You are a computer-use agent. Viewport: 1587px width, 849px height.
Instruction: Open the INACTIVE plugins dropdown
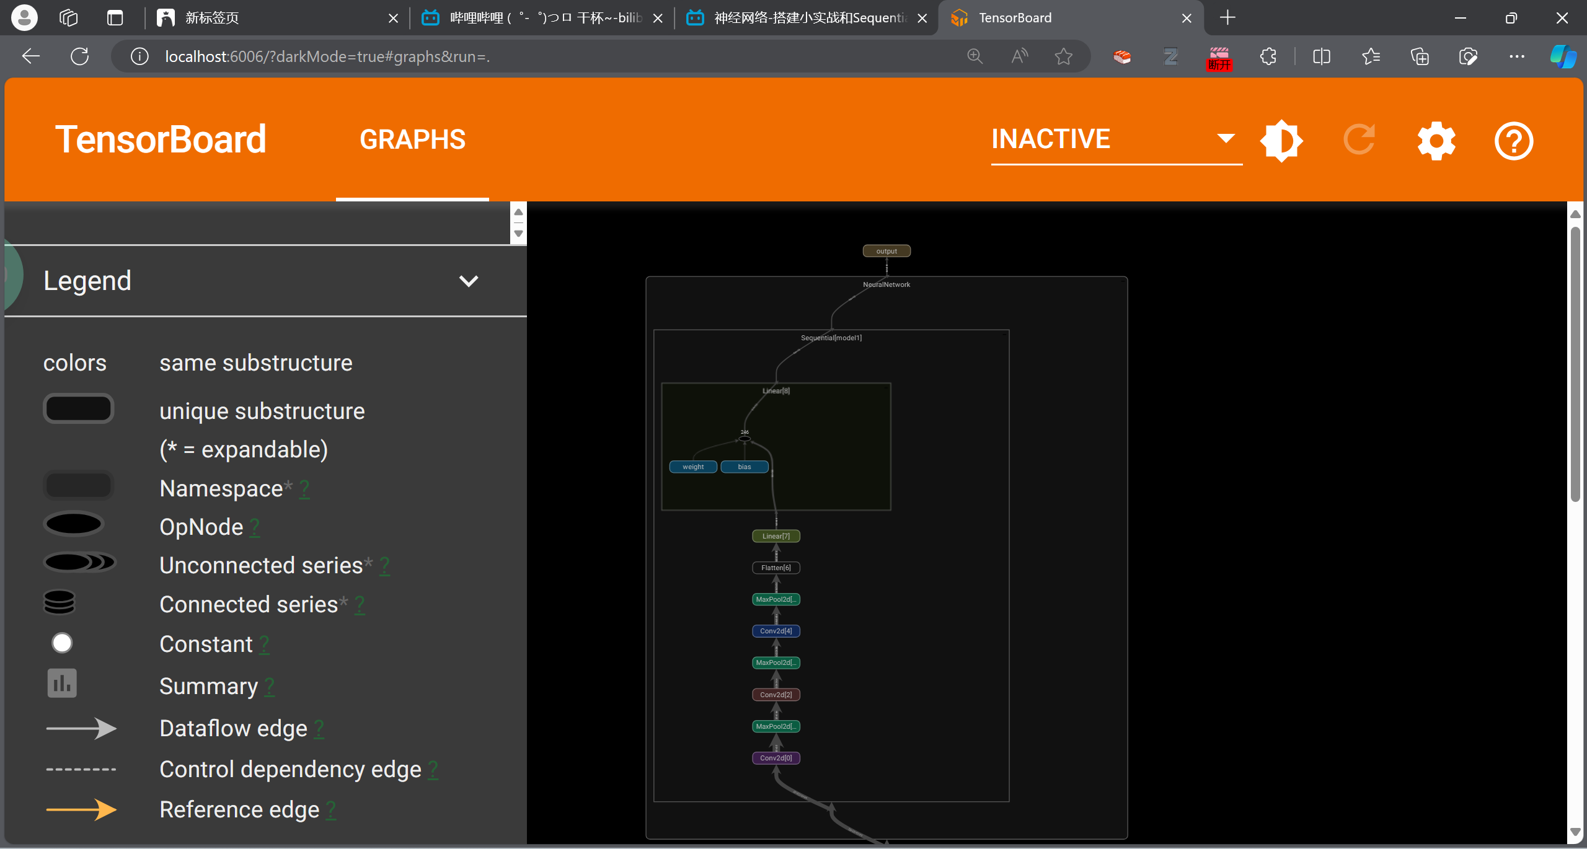[1116, 139]
